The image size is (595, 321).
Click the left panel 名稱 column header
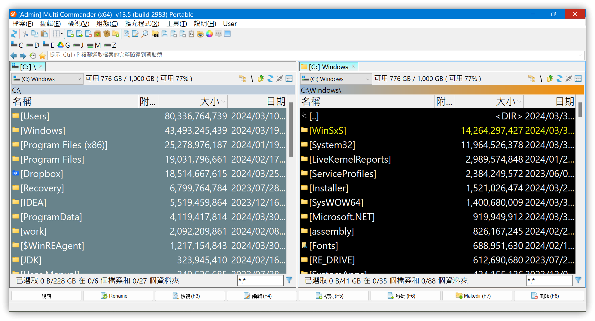[75, 102]
